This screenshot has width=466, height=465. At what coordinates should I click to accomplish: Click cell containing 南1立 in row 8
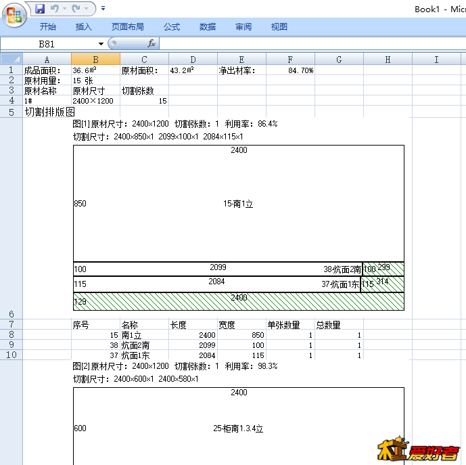tap(144, 335)
